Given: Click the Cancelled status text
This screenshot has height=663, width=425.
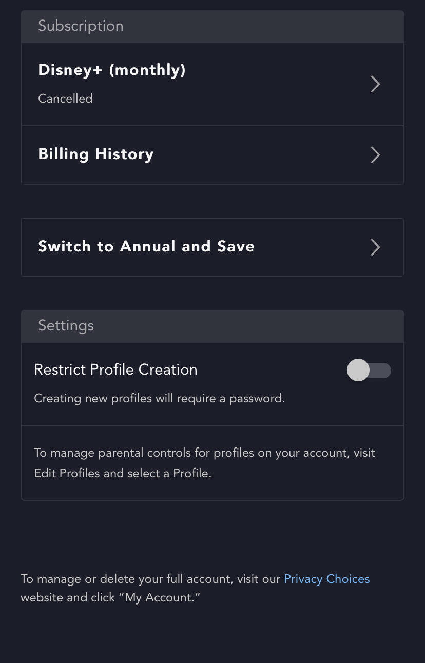Looking at the screenshot, I should tap(65, 99).
